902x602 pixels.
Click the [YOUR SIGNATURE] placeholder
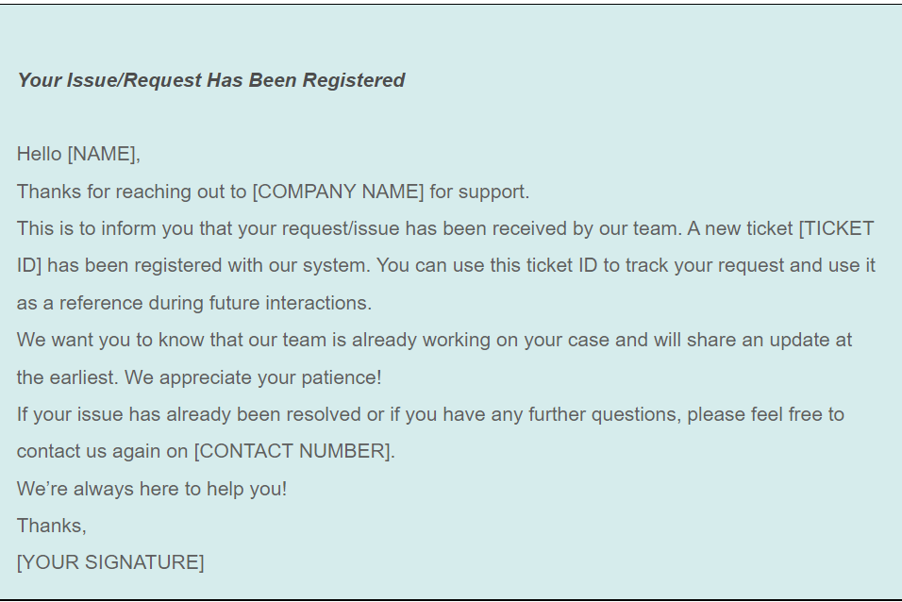coord(110,562)
